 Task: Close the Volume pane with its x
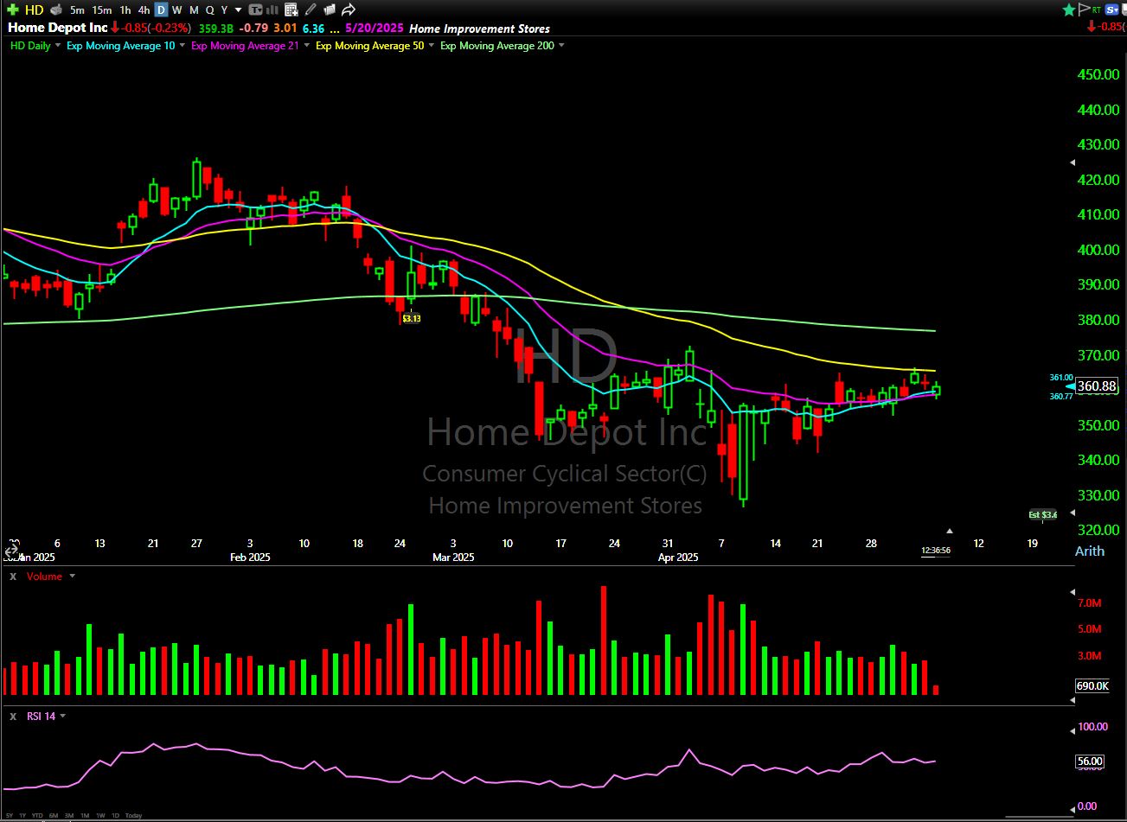coord(13,577)
